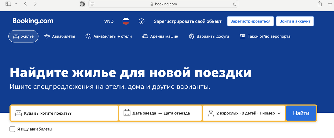The image size is (334, 138).
Task: Click the bed icon in destination field
Action: pyautogui.click(x=18, y=113)
